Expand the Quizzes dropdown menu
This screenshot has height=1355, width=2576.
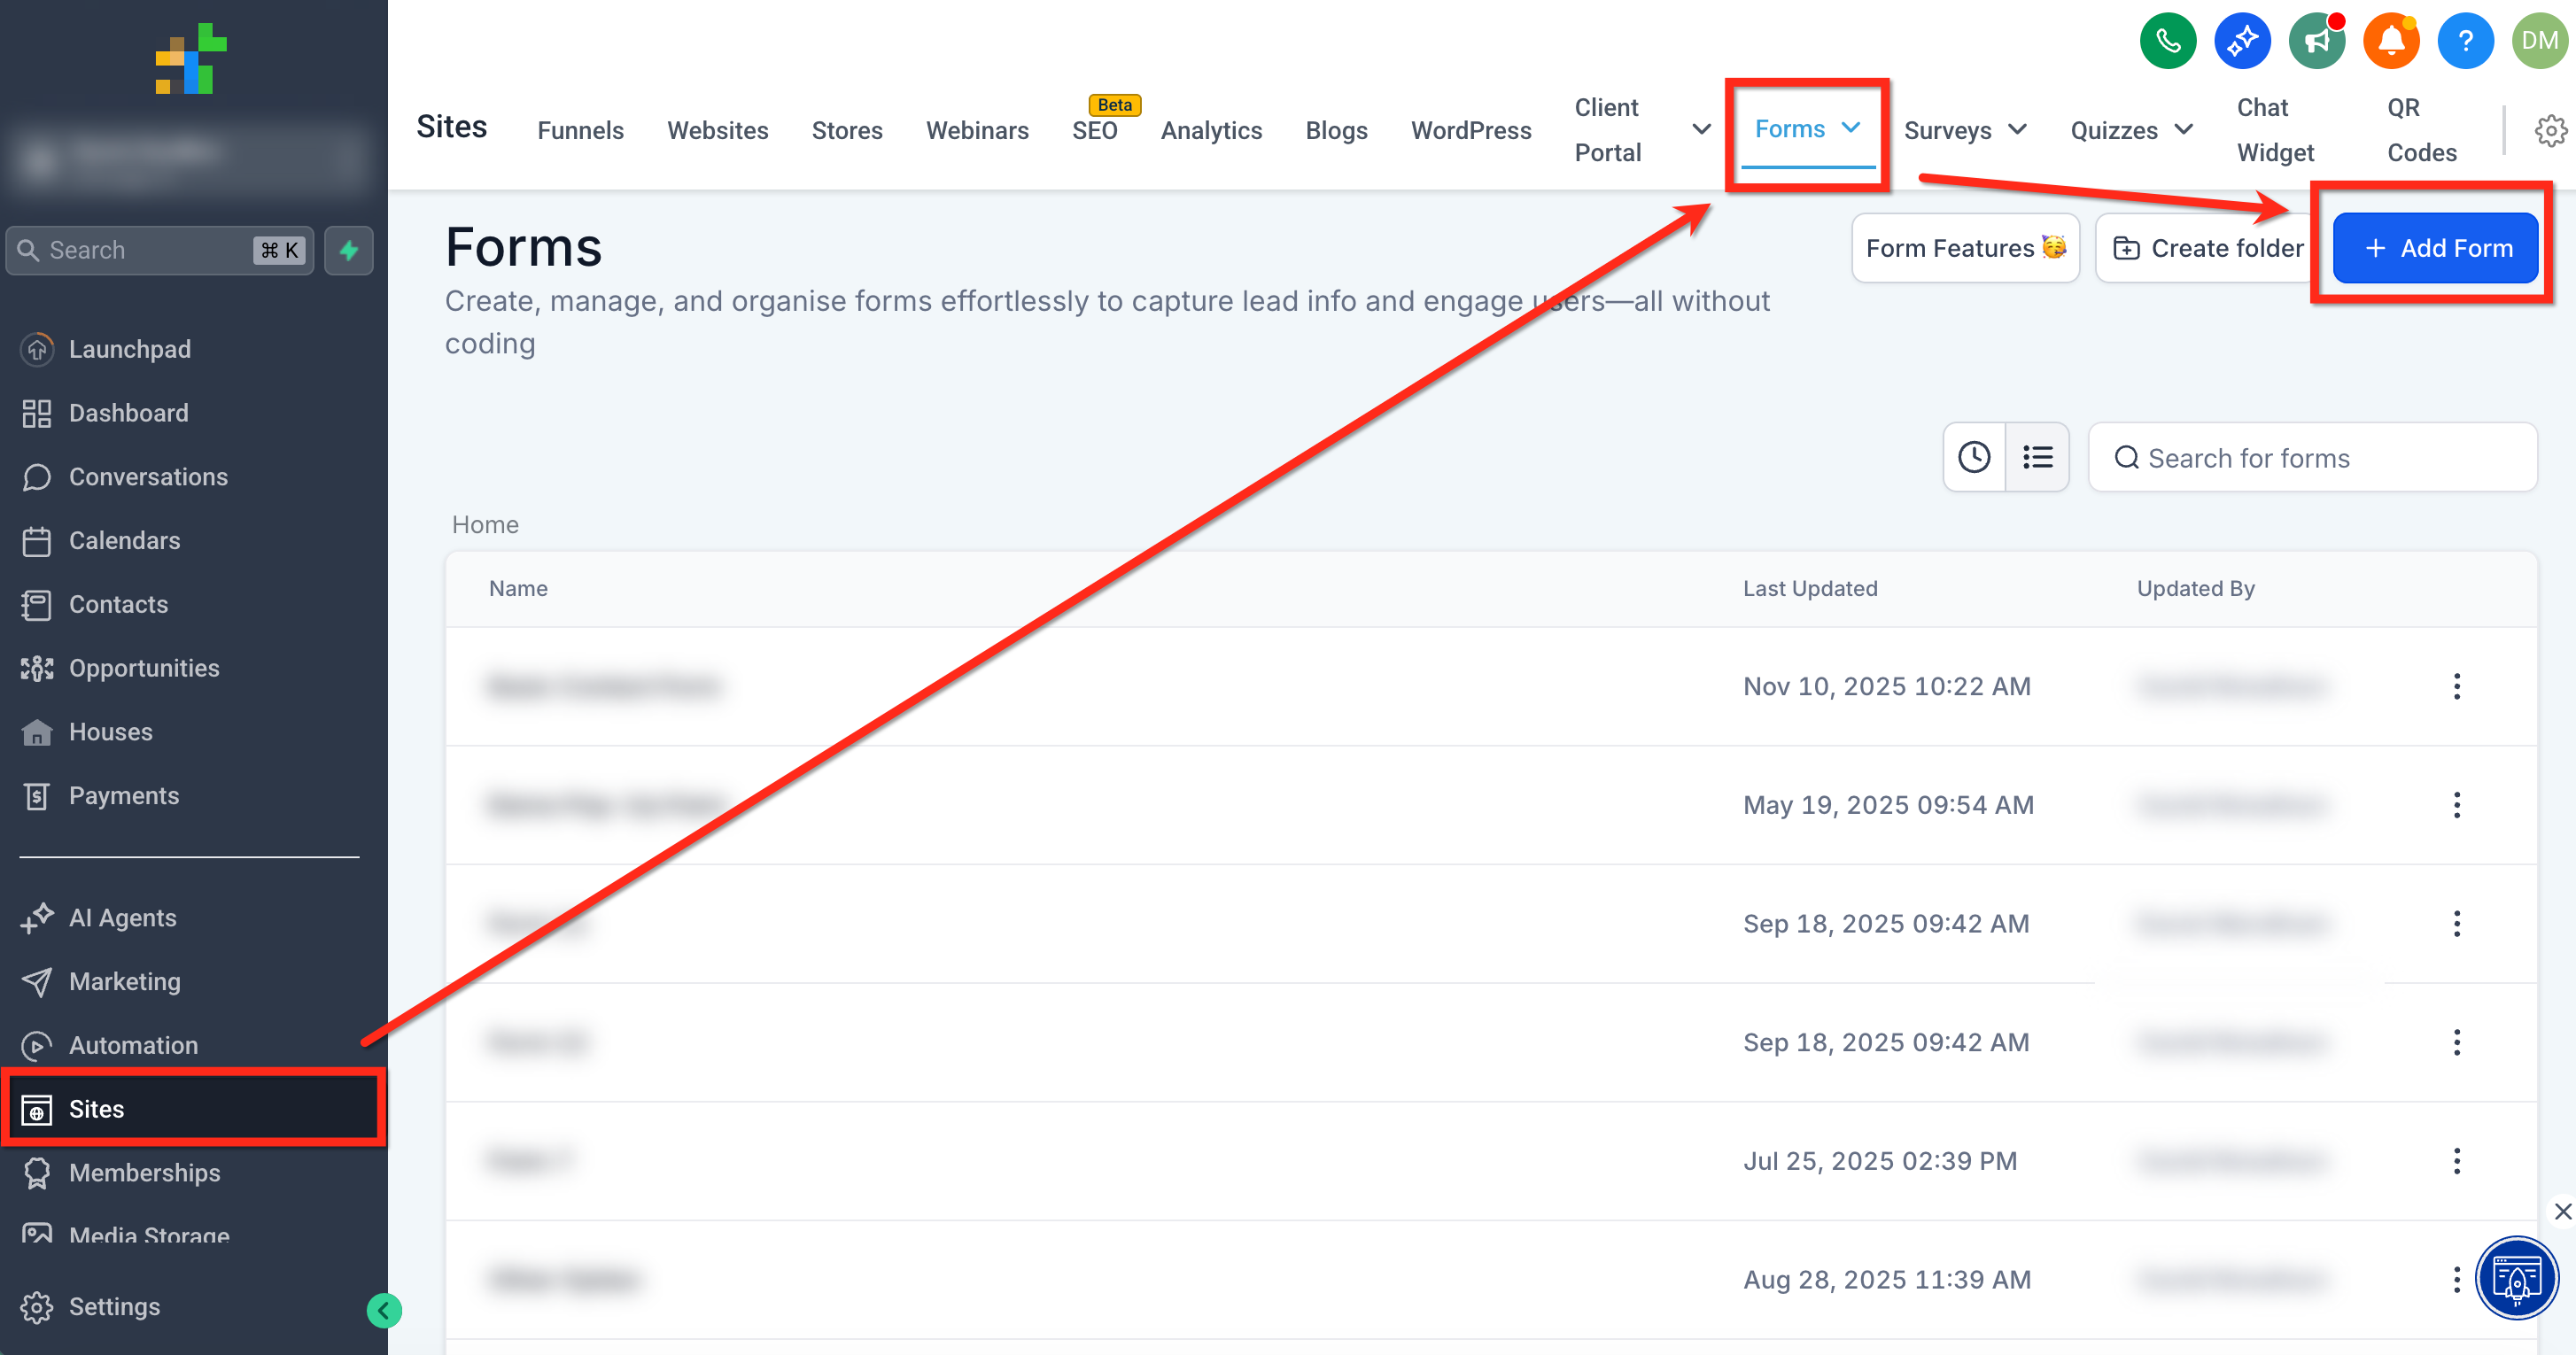(x=2184, y=130)
